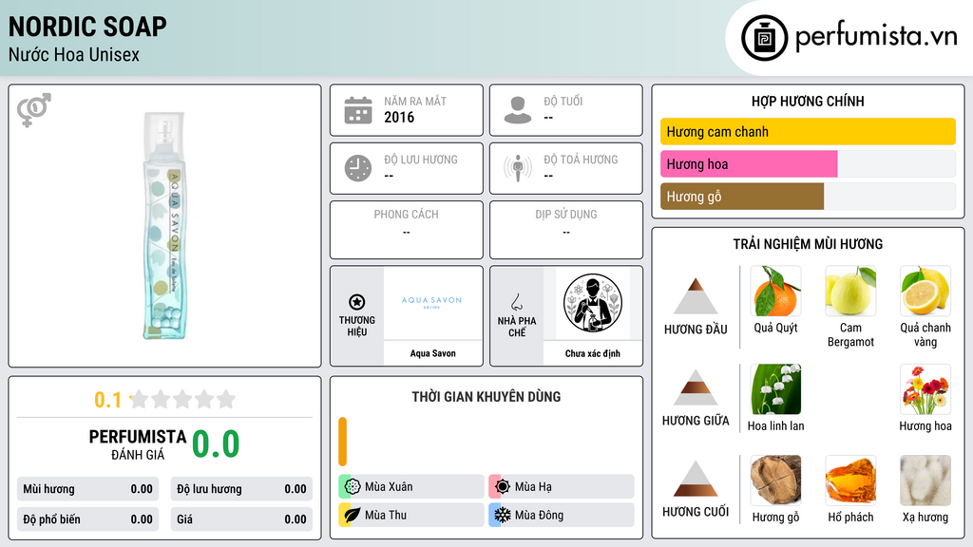
Task: Click the clock icon for Độ lưu hương
Action: pos(358,168)
